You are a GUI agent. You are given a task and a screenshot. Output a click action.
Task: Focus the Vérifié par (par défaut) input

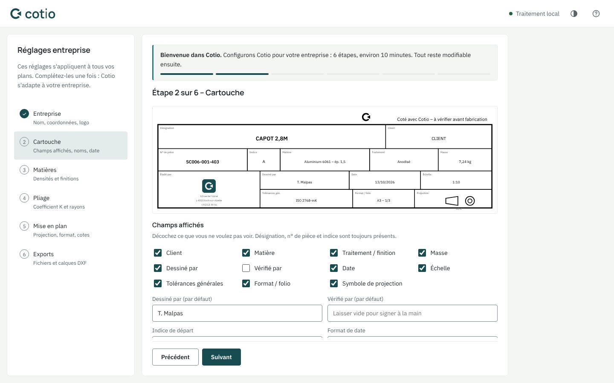pos(412,313)
